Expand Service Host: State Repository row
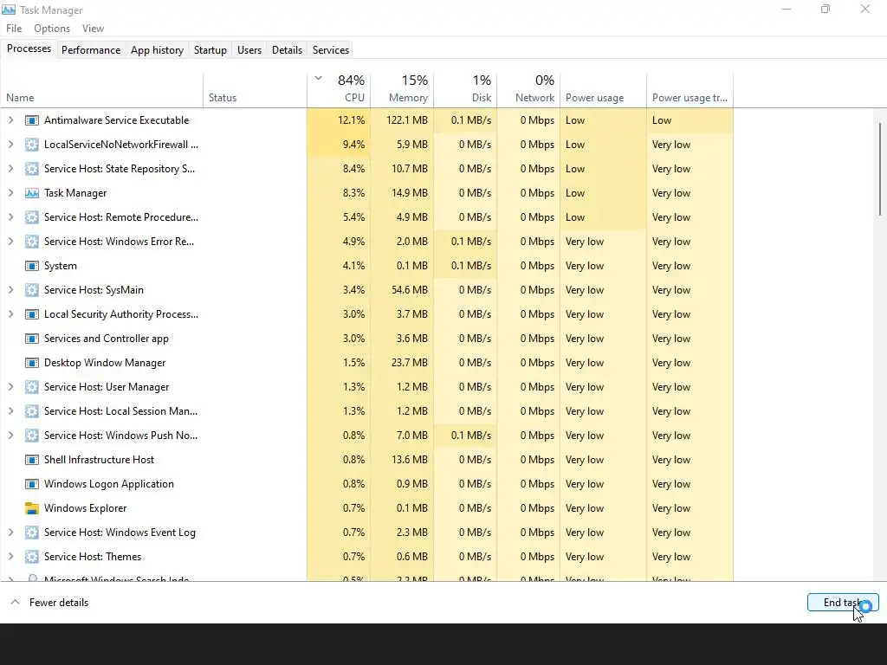Image resolution: width=887 pixels, height=665 pixels. pyautogui.click(x=10, y=169)
